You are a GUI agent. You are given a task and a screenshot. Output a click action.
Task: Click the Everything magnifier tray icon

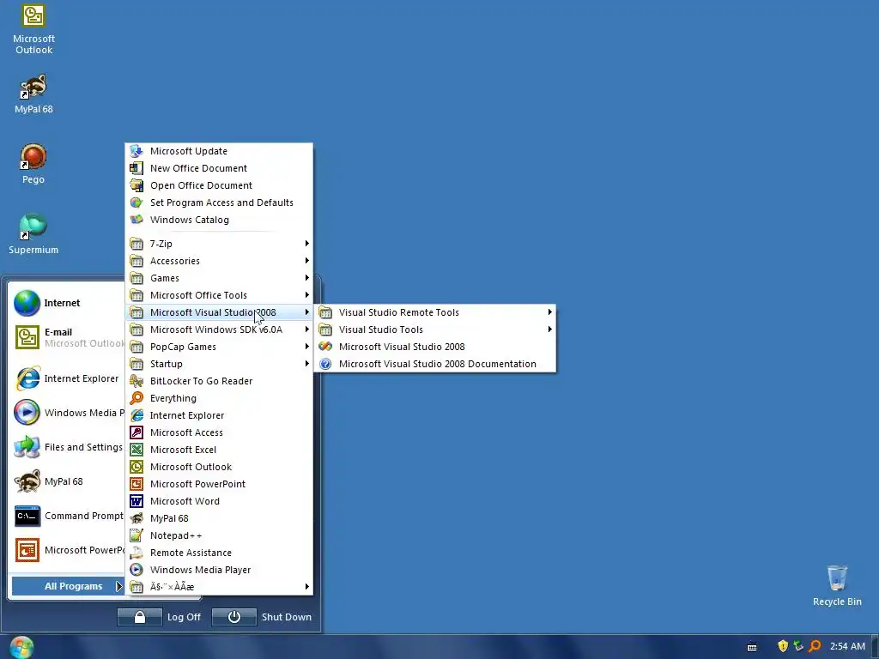815,646
